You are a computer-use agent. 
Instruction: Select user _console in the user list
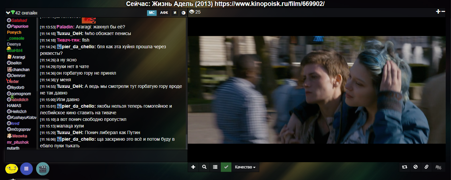pos(15,38)
